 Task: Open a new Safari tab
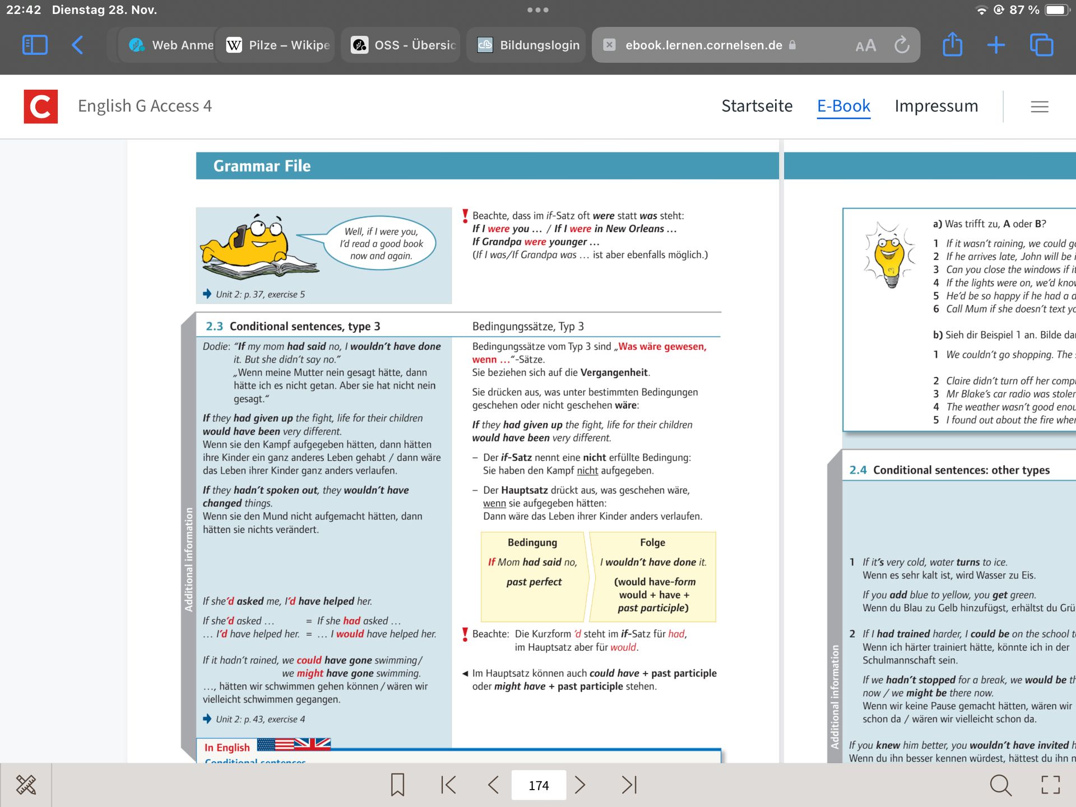[x=996, y=45]
